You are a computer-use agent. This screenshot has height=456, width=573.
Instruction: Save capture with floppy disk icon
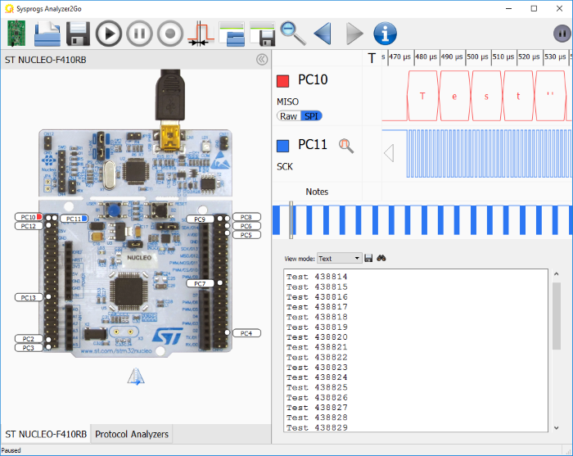coord(78,34)
